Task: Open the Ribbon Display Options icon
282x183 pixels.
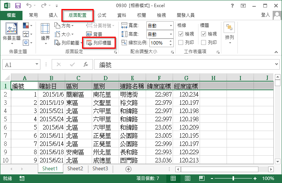Action: pos(243,6)
